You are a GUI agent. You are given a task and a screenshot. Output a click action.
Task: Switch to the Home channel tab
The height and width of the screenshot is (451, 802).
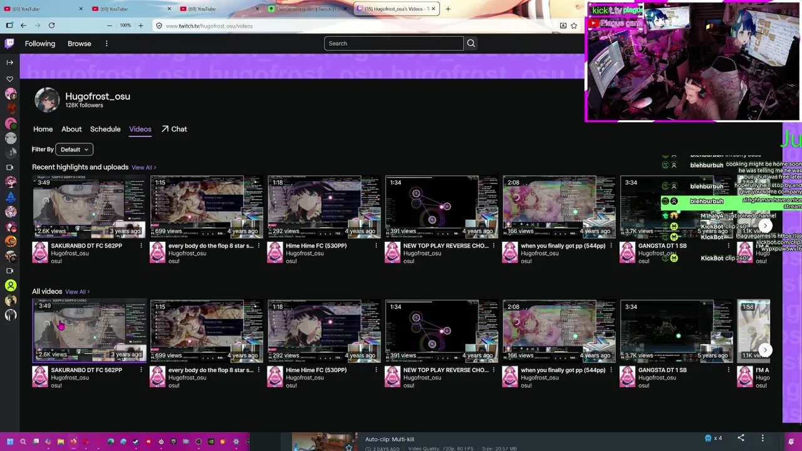pyautogui.click(x=43, y=129)
